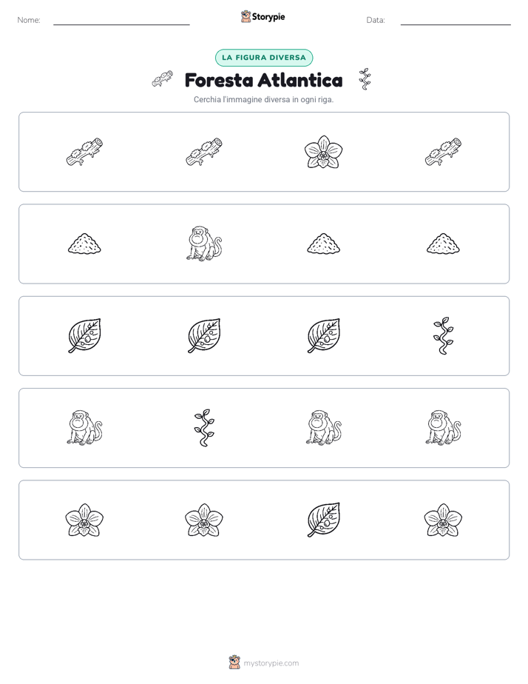
Task: Click the first monkey in row four
Action: (84, 428)
